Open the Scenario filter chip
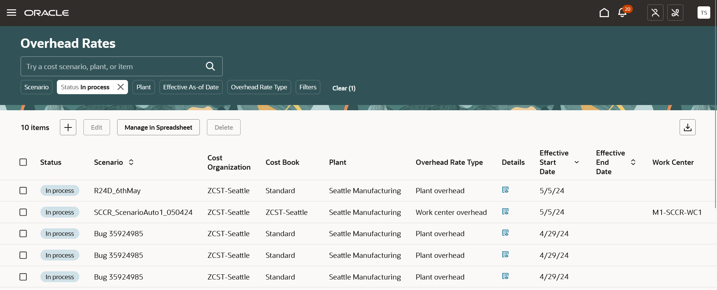Screen dimensions: 717x290 (36, 87)
